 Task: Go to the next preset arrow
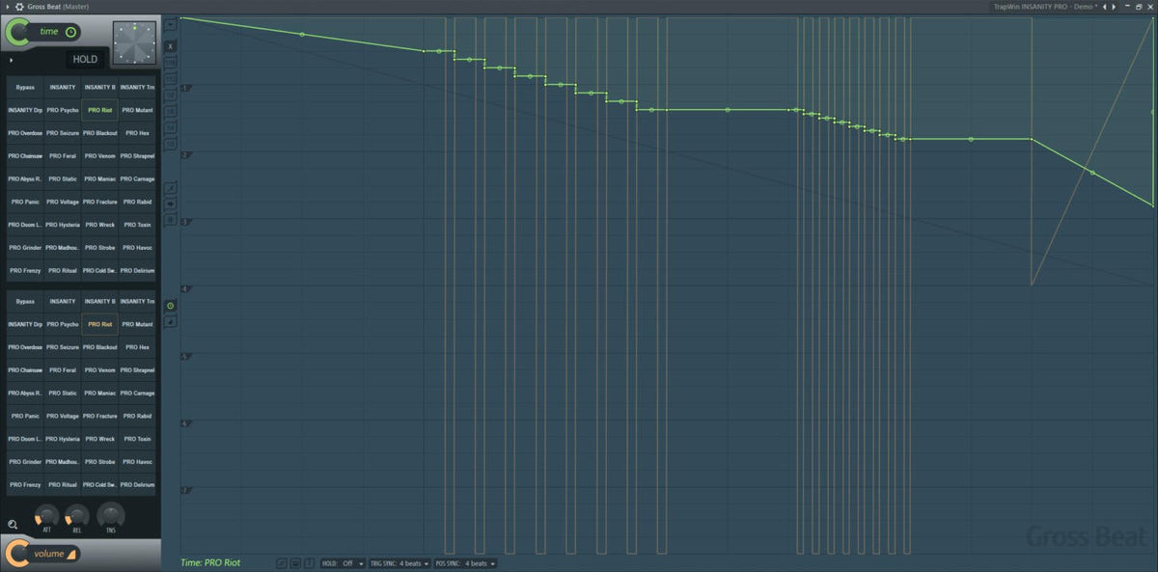coord(1116,6)
